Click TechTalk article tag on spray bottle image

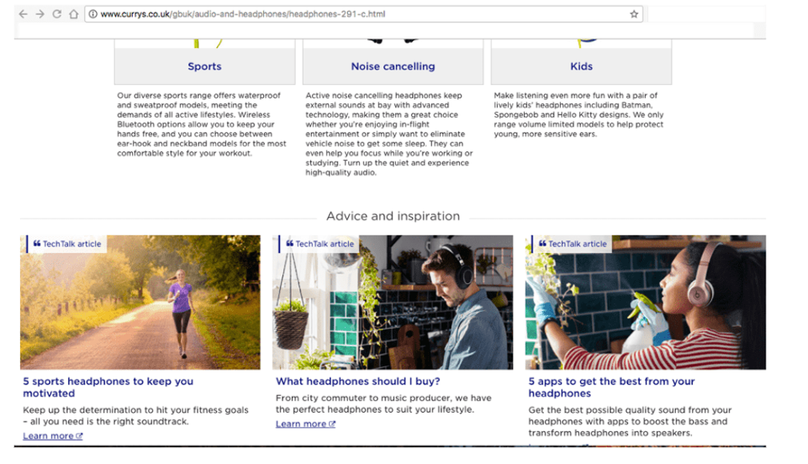(573, 244)
